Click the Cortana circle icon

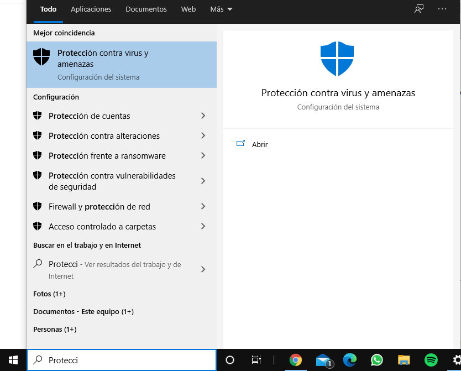(x=229, y=360)
